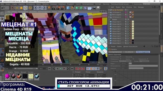Step to previous frame
163x91 pixels.
[57, 69]
